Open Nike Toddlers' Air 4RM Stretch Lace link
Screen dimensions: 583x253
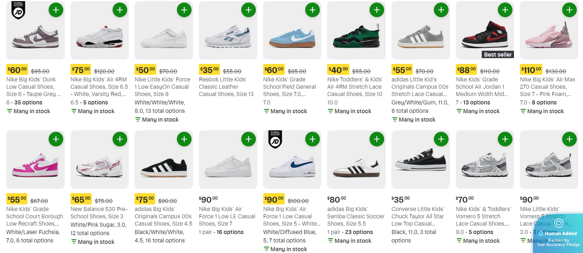click(x=355, y=87)
